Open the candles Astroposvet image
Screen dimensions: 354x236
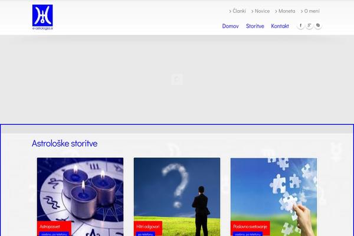[80, 189]
